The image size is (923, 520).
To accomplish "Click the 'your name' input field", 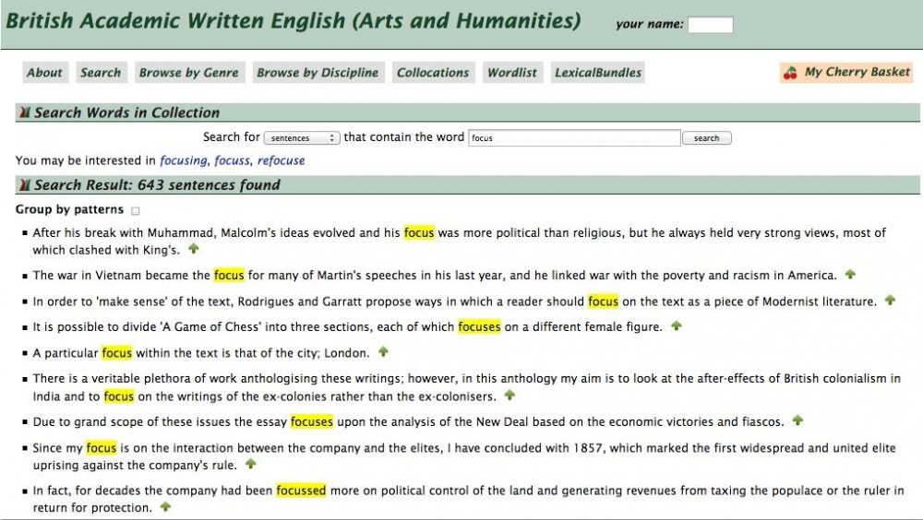I will click(711, 25).
